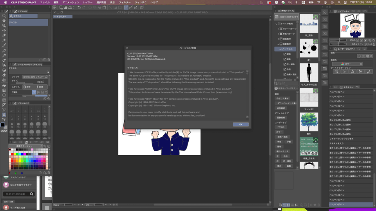Expand 漫画素材 tree node

coord(278,39)
